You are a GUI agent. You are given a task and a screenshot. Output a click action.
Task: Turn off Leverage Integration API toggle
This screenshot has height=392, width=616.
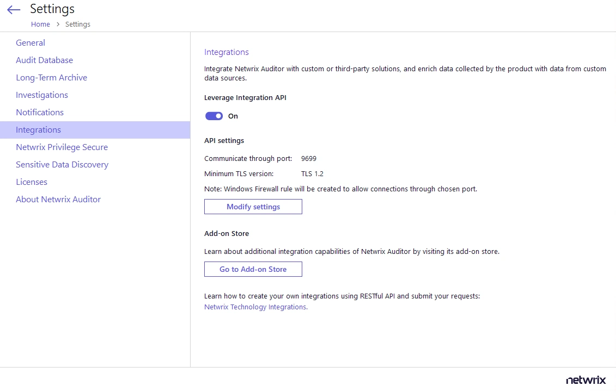pyautogui.click(x=214, y=116)
